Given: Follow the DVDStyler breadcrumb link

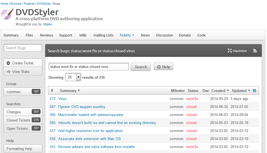Looking at the screenshot, I should click(x=44, y=4).
